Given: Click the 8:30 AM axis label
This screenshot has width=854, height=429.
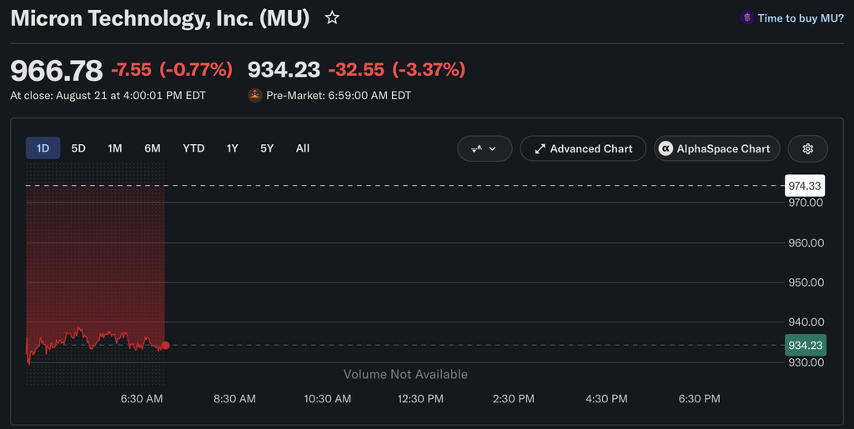Looking at the screenshot, I should (x=234, y=398).
